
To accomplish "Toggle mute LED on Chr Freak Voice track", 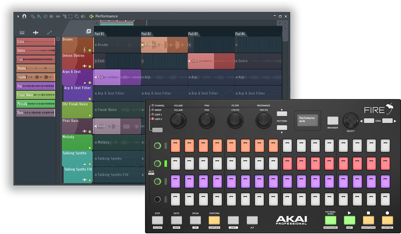I will [x=90, y=115].
